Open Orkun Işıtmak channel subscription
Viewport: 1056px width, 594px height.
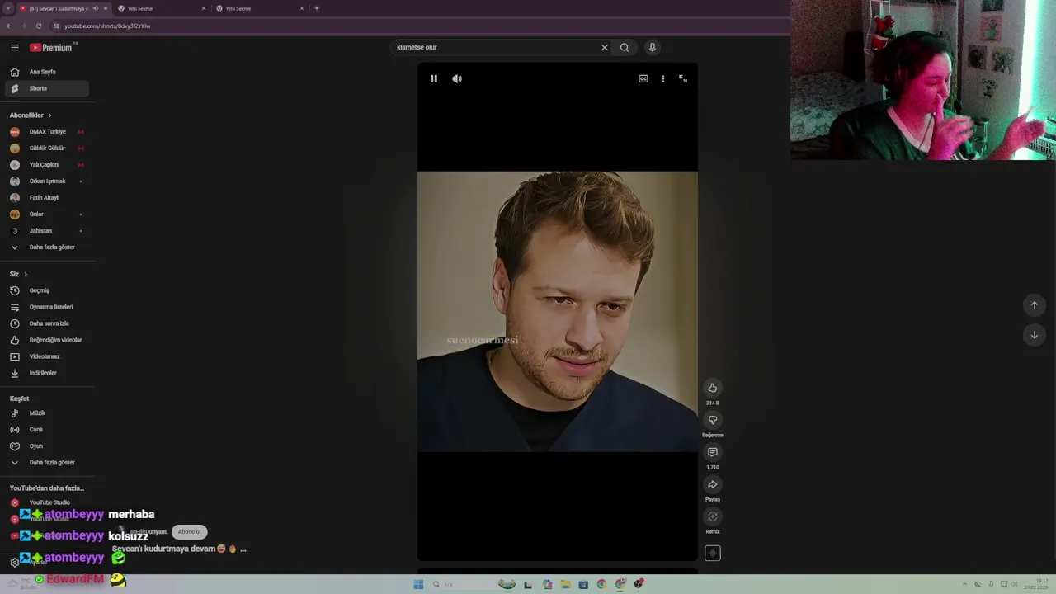tap(47, 181)
